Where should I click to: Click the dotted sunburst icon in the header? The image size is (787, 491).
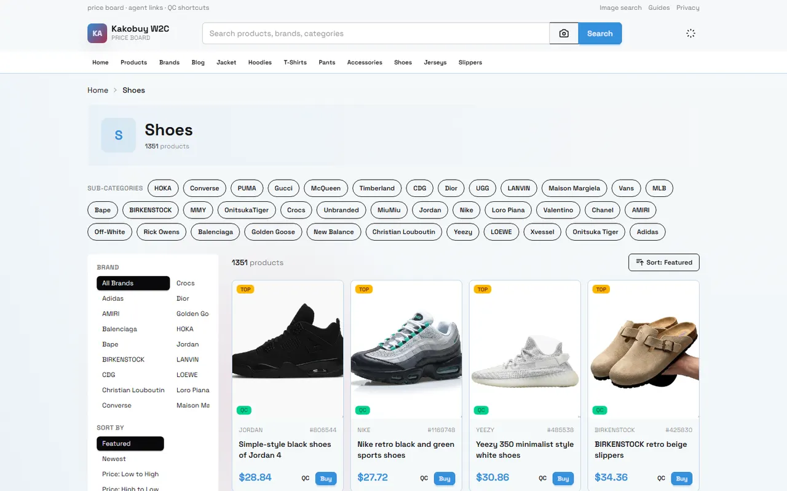tap(690, 34)
